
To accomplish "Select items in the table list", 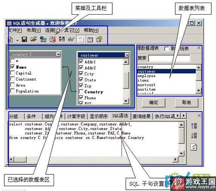I will 166,80.
